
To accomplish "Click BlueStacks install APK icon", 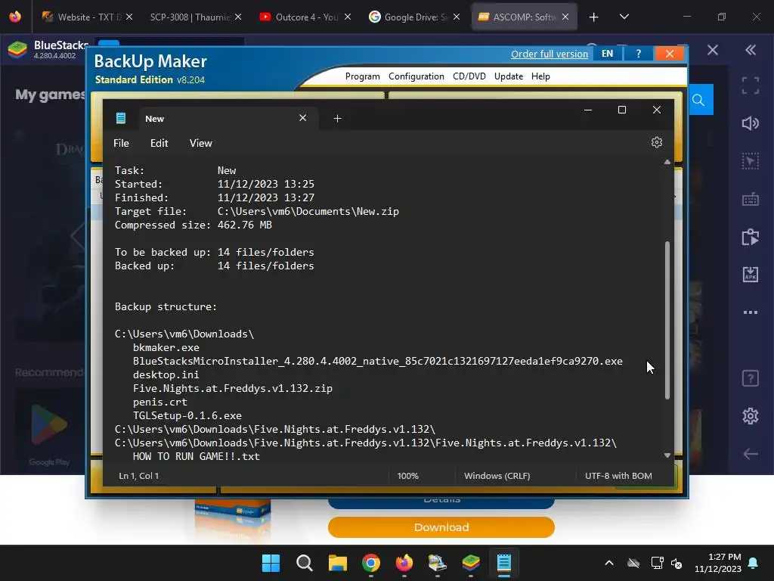I will pos(751,274).
